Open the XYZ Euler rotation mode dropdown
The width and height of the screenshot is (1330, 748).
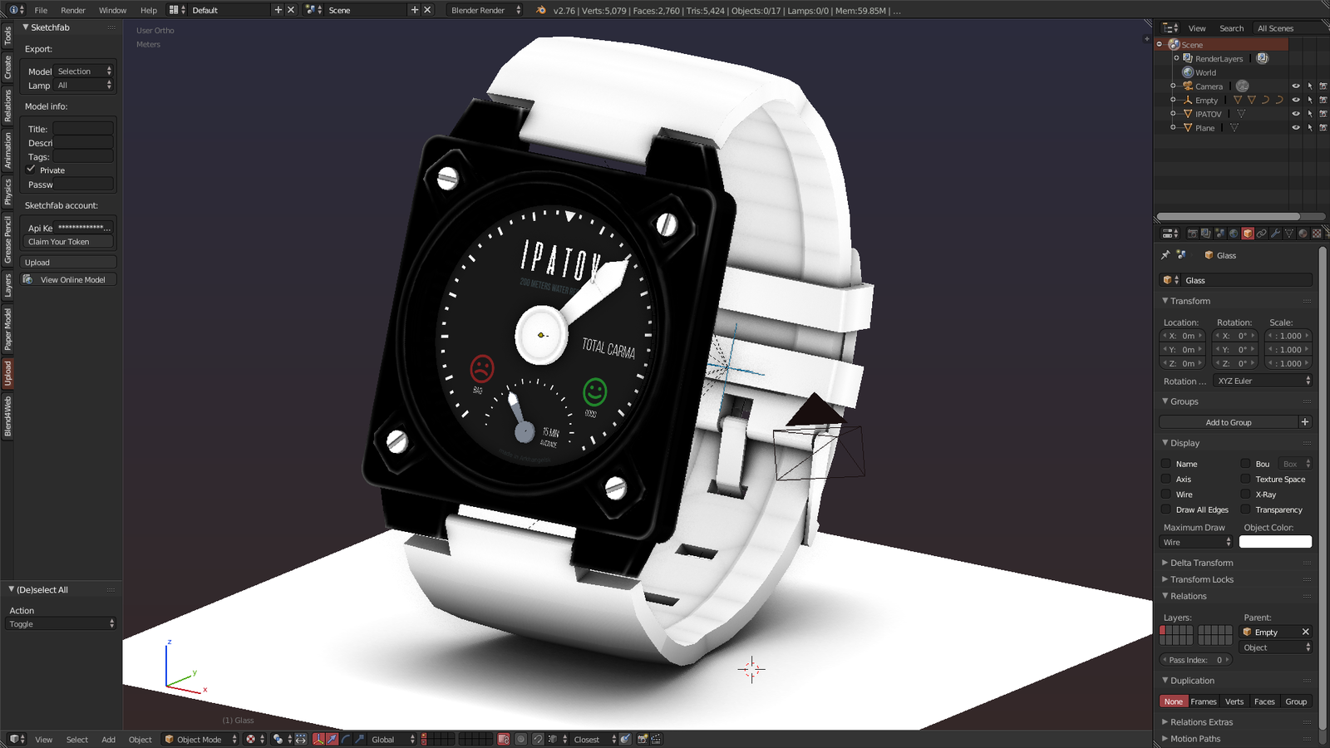[x=1262, y=381]
